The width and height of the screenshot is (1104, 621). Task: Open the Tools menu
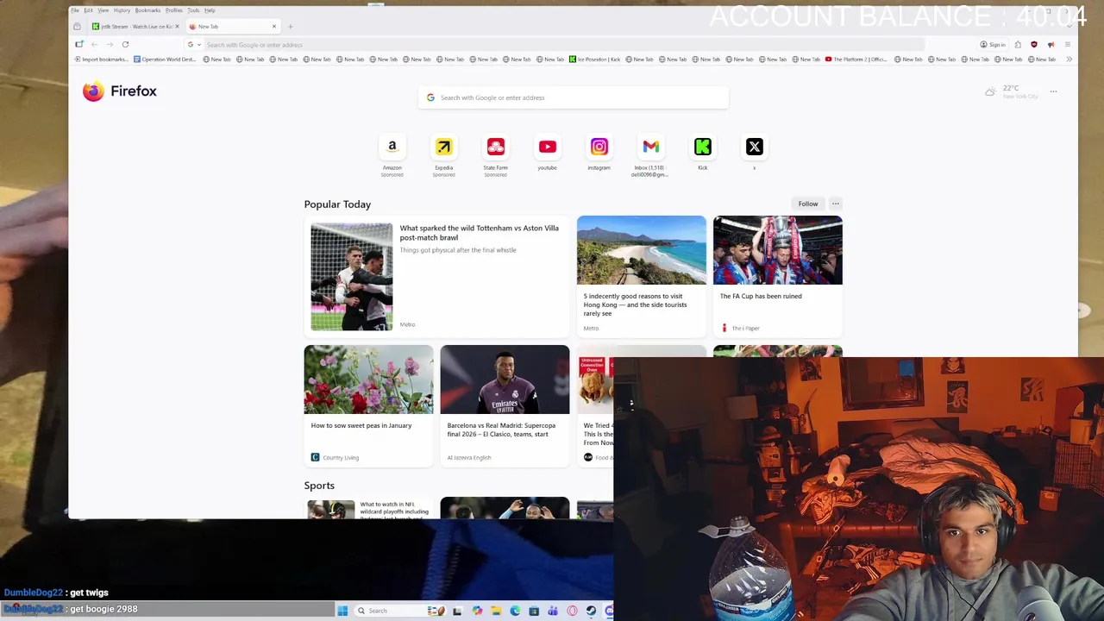click(193, 10)
